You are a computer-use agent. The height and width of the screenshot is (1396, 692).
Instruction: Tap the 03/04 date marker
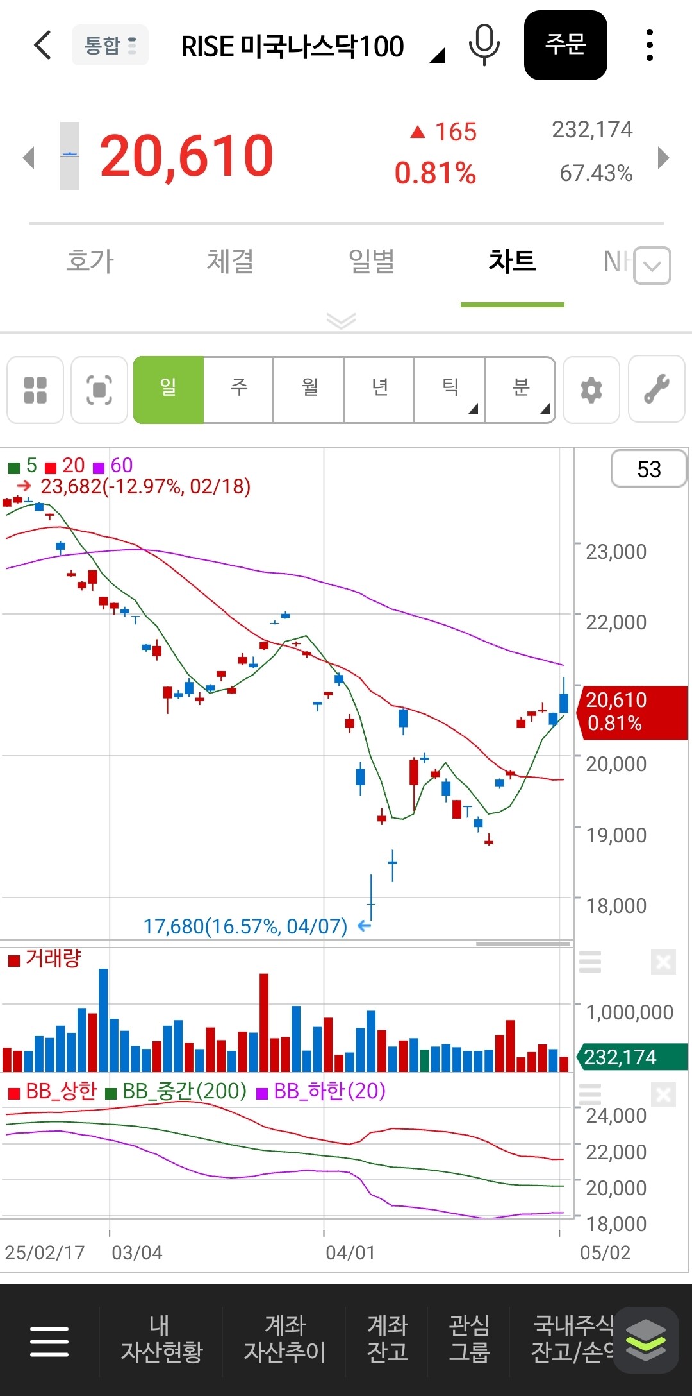point(136,1252)
